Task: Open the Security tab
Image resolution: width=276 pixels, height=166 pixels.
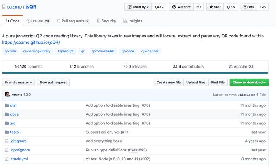Action: tap(107, 21)
